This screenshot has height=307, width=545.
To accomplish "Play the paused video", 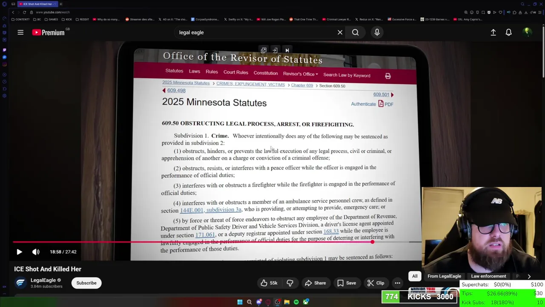I will (x=19, y=252).
